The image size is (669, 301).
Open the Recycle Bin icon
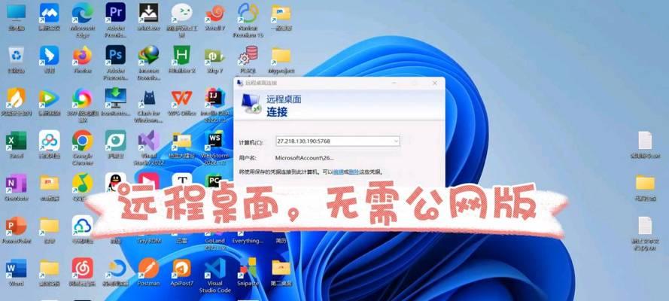[x=16, y=56]
